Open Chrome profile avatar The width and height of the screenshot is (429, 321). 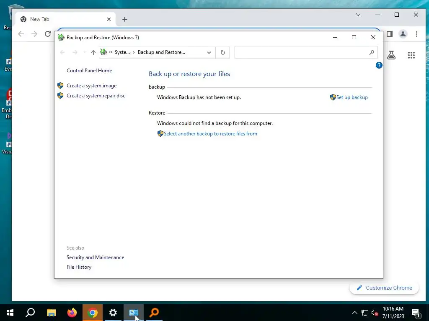pyautogui.click(x=403, y=34)
